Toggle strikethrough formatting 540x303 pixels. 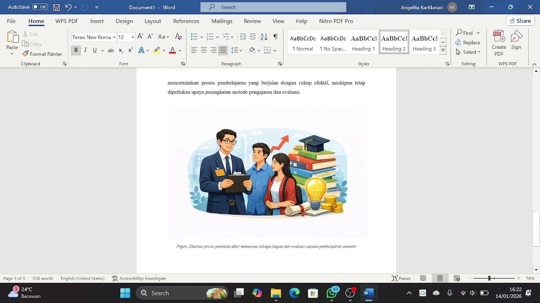tap(111, 50)
